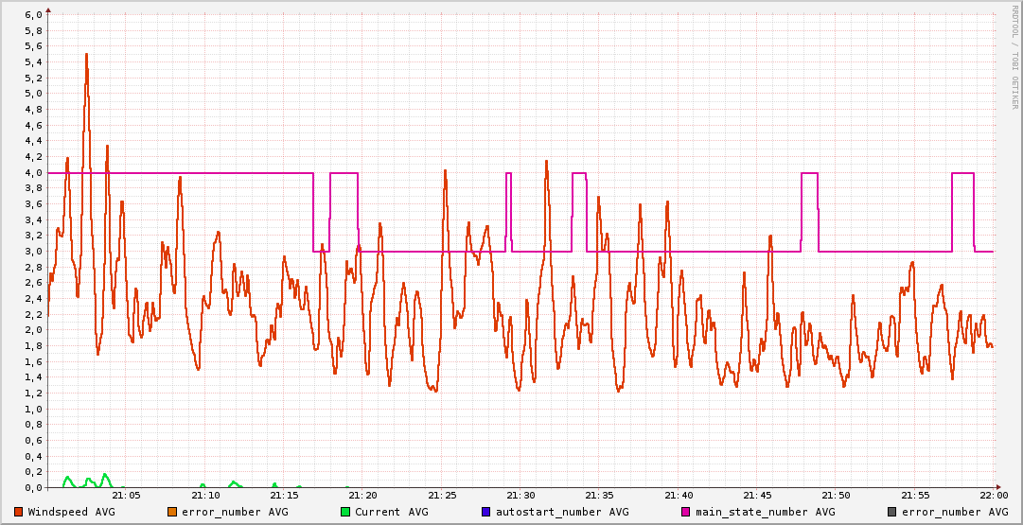This screenshot has width=1023, height=525.
Task: Click the 21:05 time axis label
Action: tap(127, 495)
